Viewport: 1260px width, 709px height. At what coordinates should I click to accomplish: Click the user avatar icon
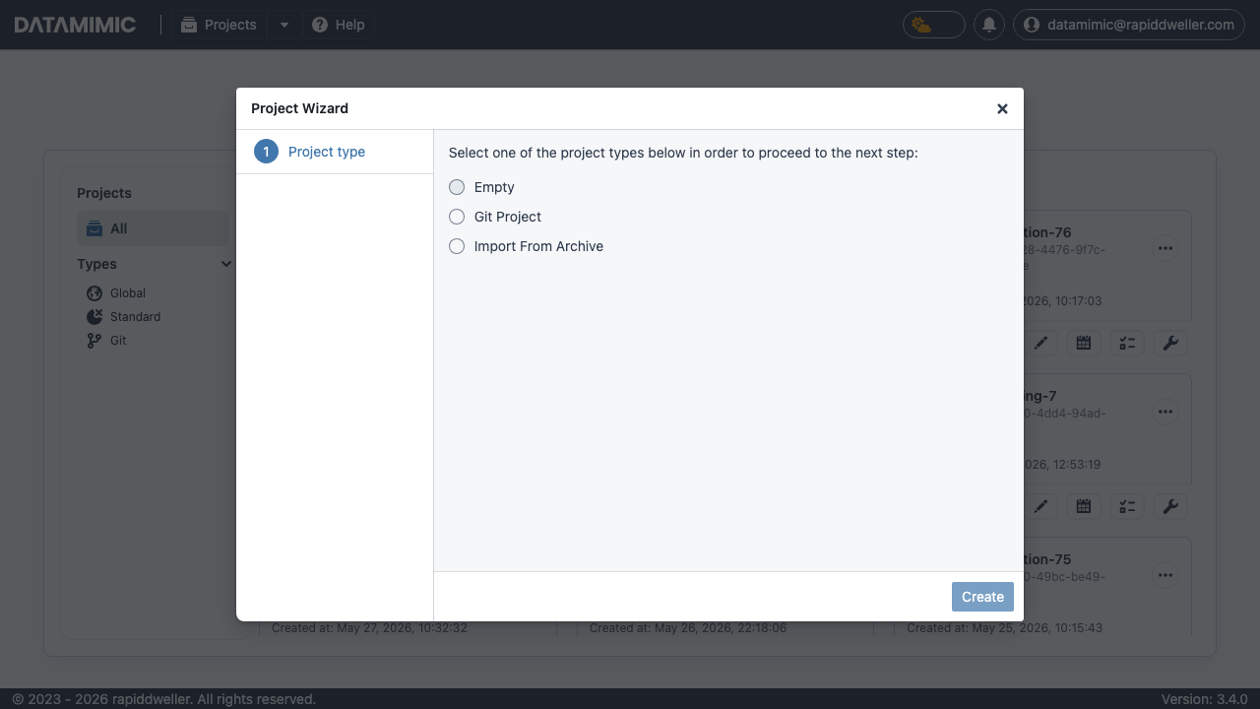click(x=1032, y=25)
